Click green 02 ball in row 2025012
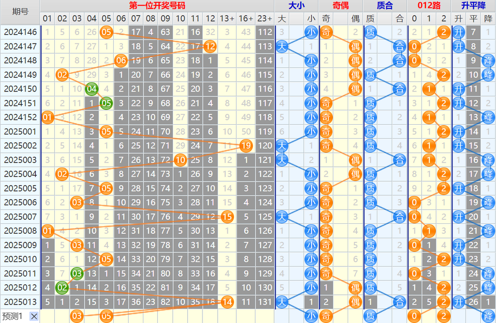The height and width of the screenshot is (323, 496). [x=62, y=288]
